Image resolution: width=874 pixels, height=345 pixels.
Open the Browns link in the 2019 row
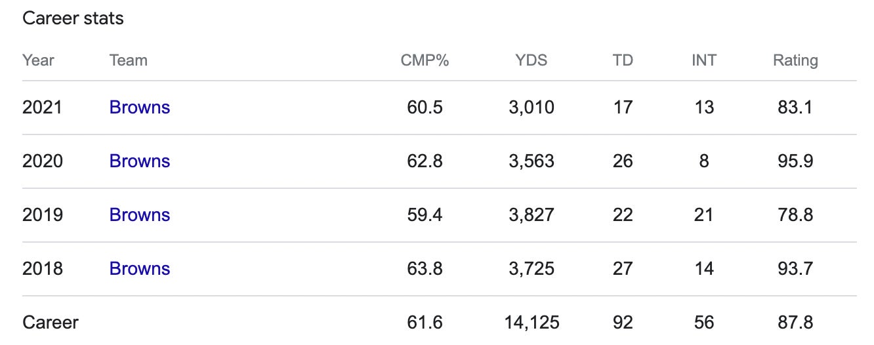(x=140, y=215)
